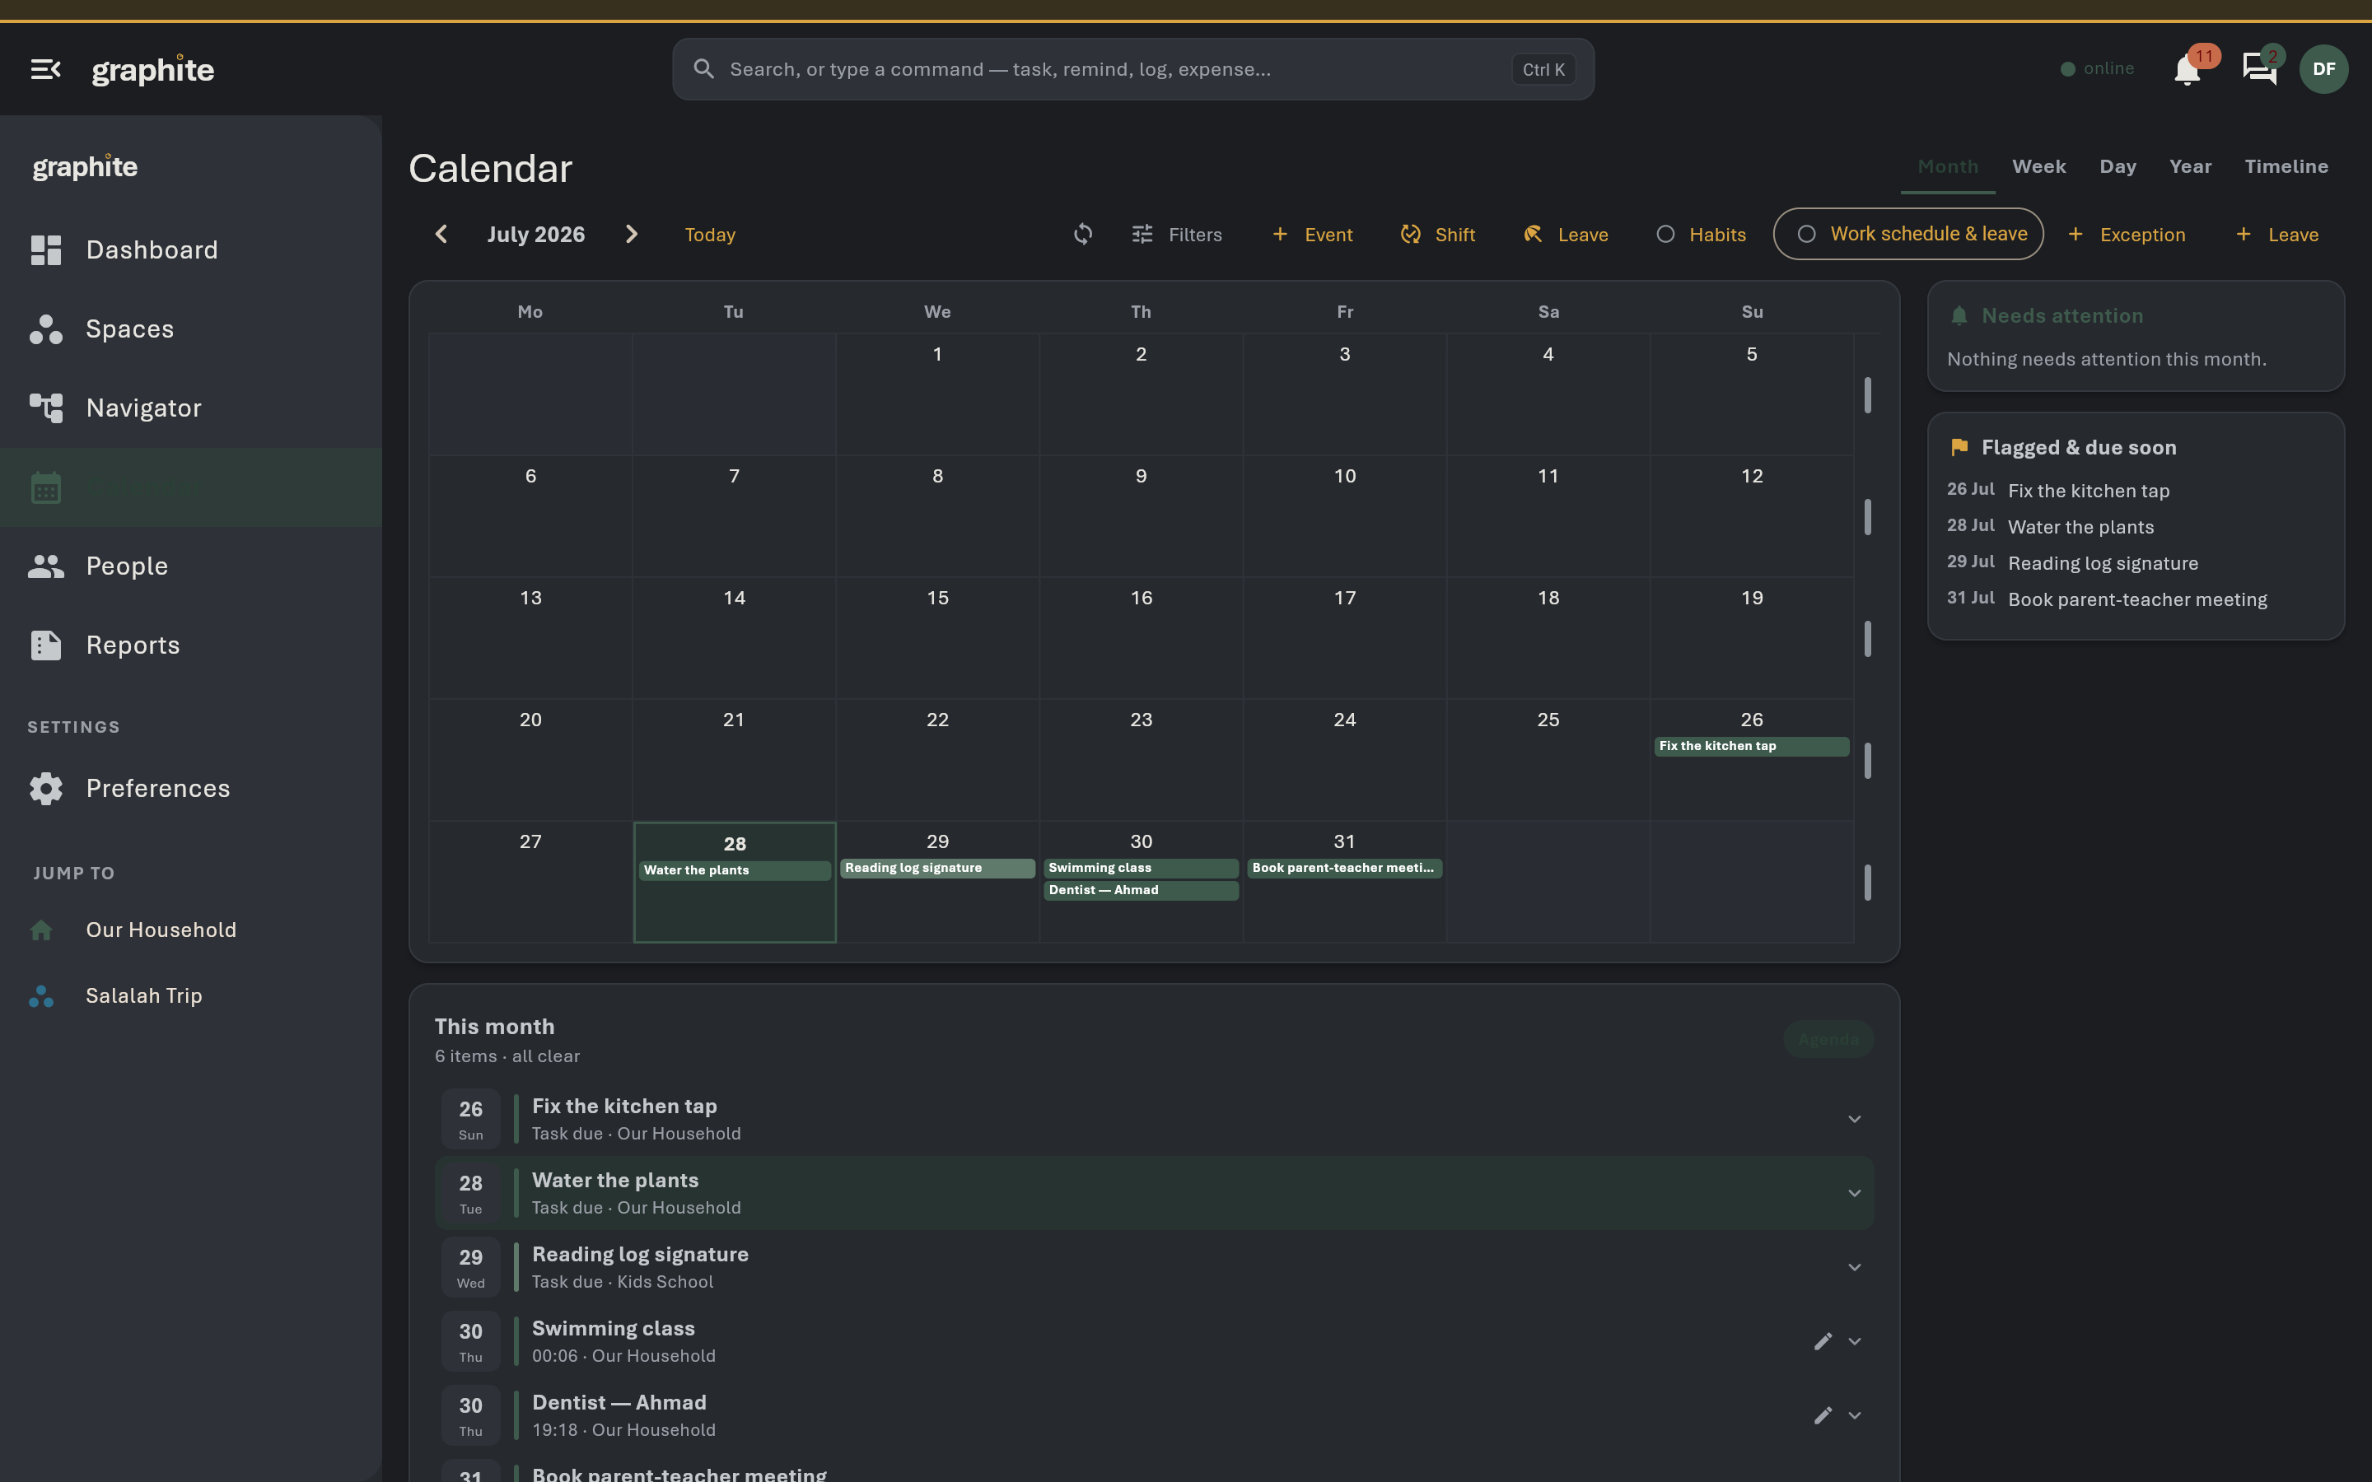This screenshot has height=1482, width=2372.
Task: Open Water the plants calendar event
Action: click(x=734, y=871)
